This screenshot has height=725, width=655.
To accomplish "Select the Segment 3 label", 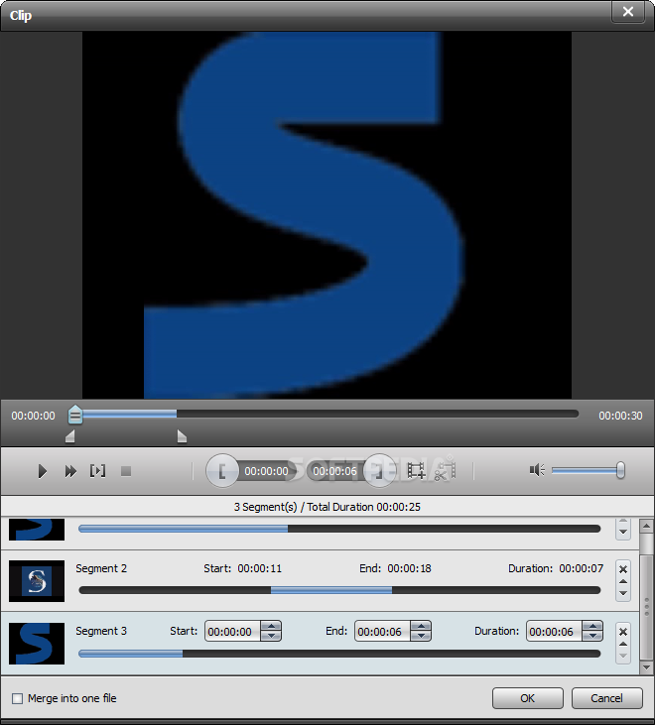I will tap(101, 631).
